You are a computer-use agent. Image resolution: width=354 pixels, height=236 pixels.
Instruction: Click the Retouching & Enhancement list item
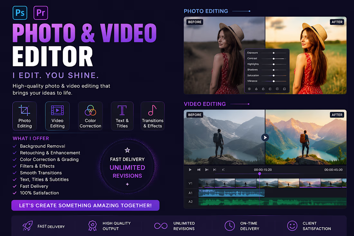coord(50,153)
